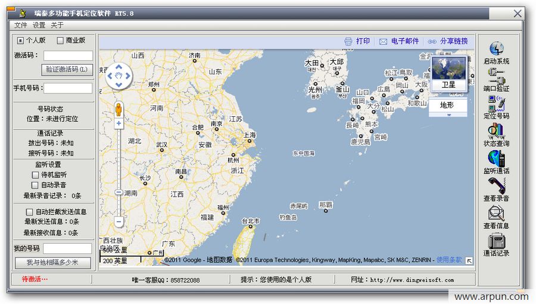Toggle the 自动录音 auto-record checkbox
The height and width of the screenshot is (304, 536).
[35, 185]
